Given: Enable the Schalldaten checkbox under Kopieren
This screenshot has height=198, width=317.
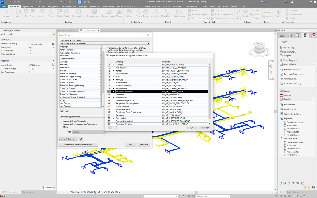Looking at the screenshot, I should pyautogui.click(x=285, y=126).
